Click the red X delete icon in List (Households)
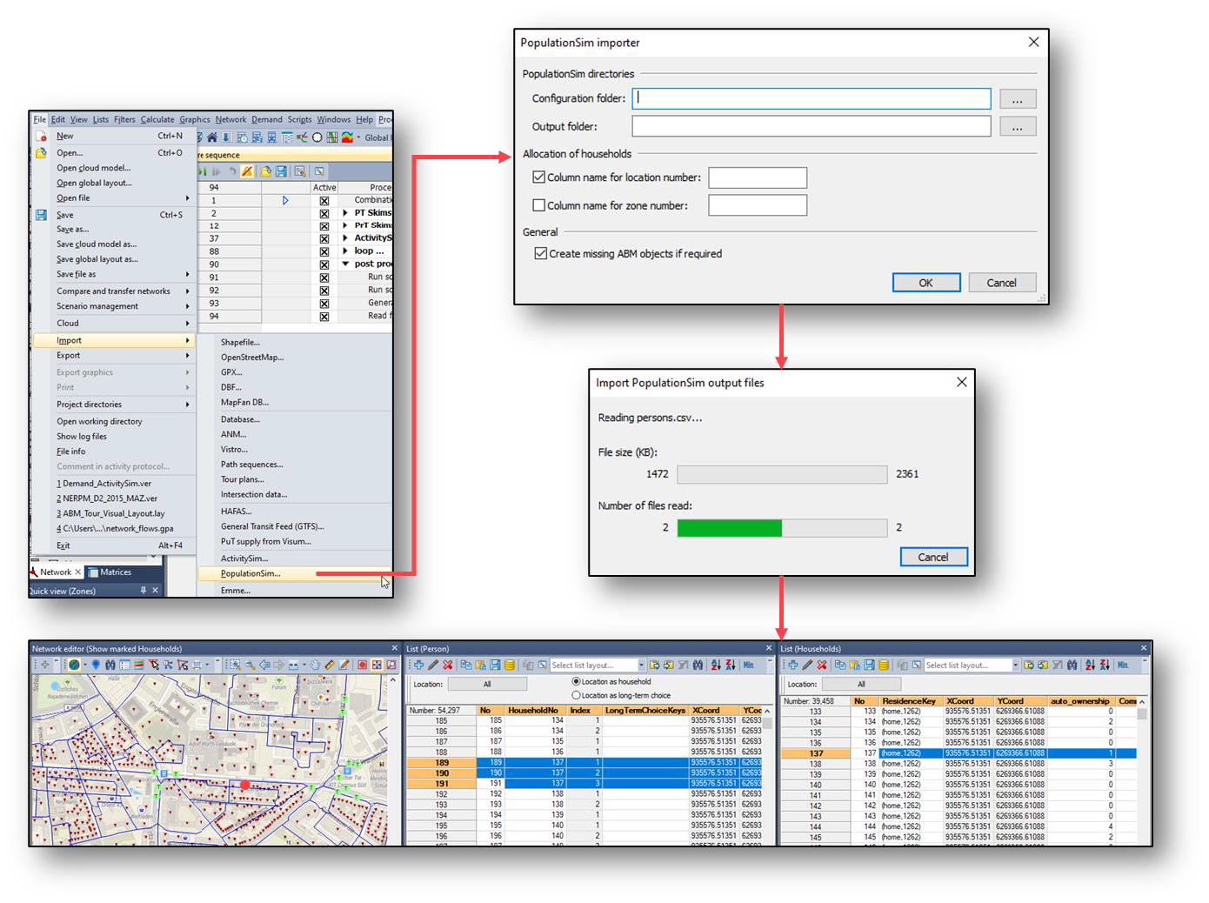Screen dimensions: 1209x903 (821, 665)
